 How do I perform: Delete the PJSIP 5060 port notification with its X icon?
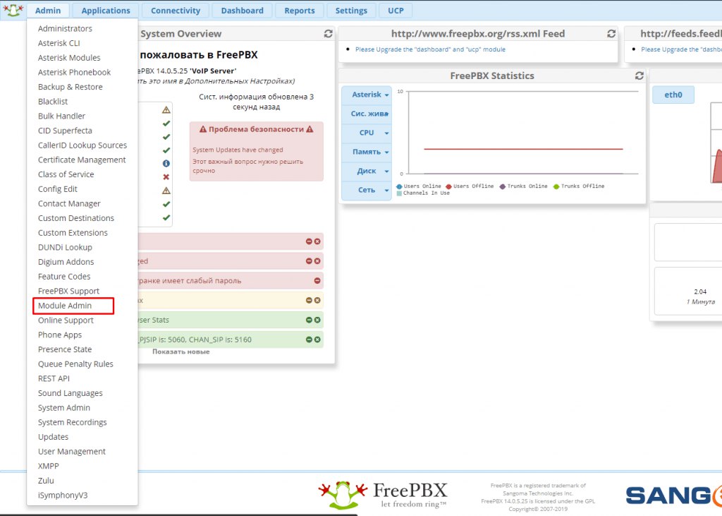[x=317, y=340]
